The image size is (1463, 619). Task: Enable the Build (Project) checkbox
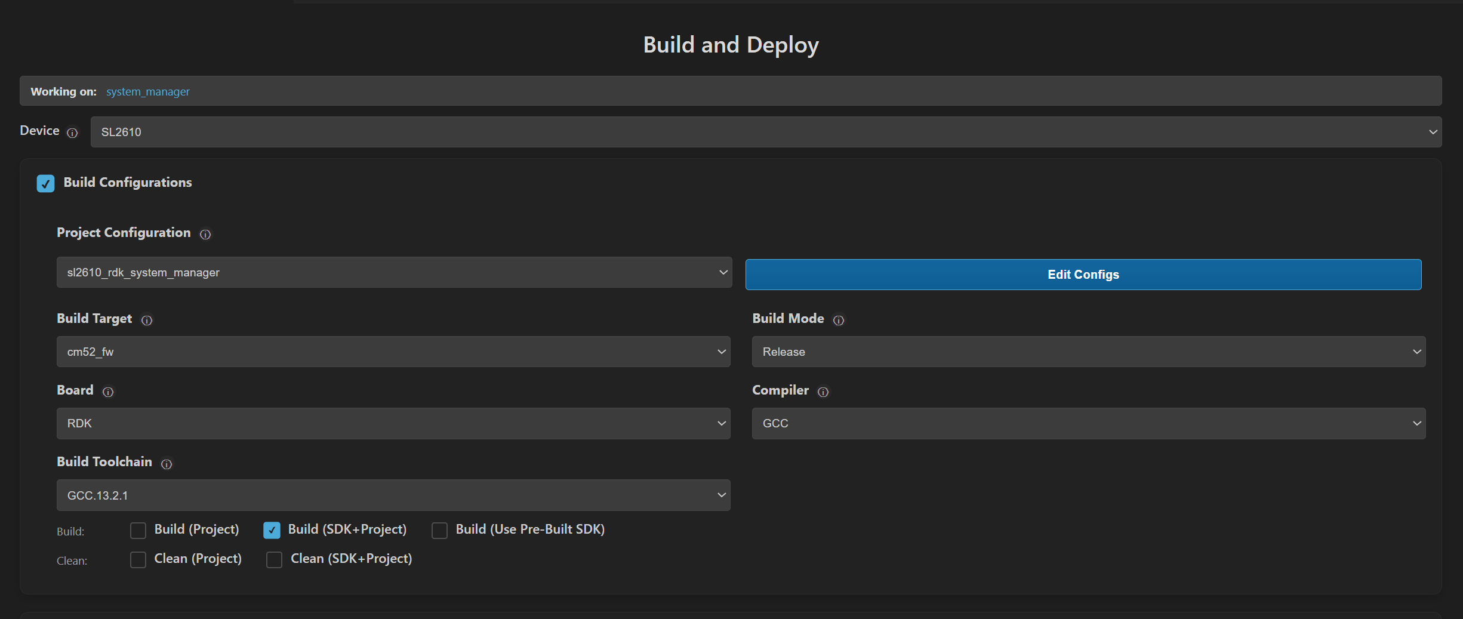[138, 530]
